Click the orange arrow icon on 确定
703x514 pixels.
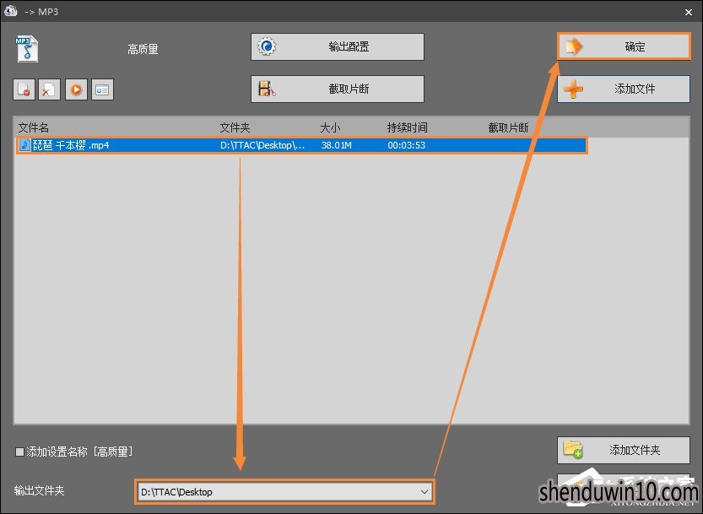coord(574,46)
